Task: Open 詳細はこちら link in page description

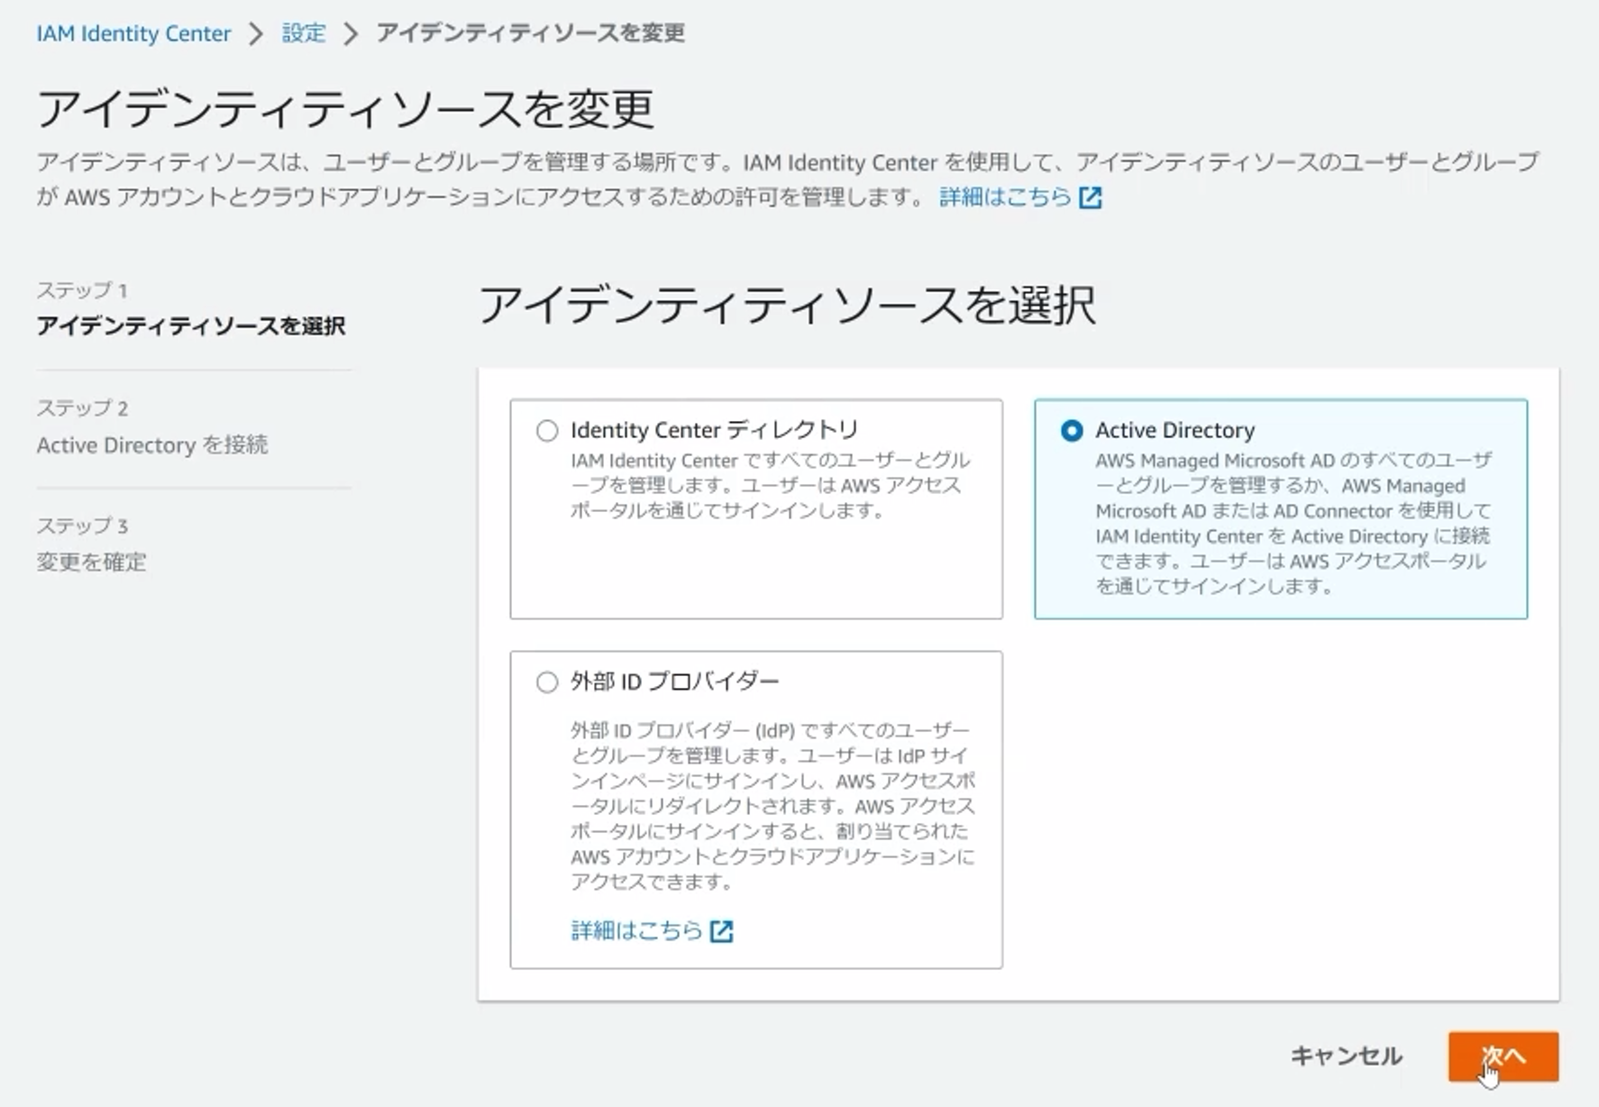Action: point(1005,197)
